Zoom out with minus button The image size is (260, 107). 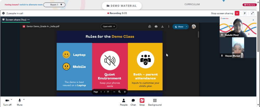(x=114, y=92)
